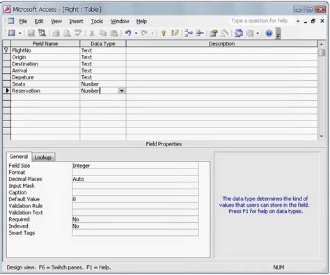The image size is (330, 275).
Task: Open the Edit menu
Action: (39, 22)
